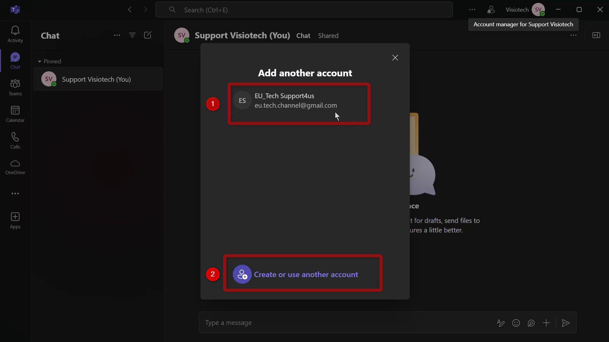
Task: Click the Support Visiotech (You) header title
Action: (x=242, y=35)
